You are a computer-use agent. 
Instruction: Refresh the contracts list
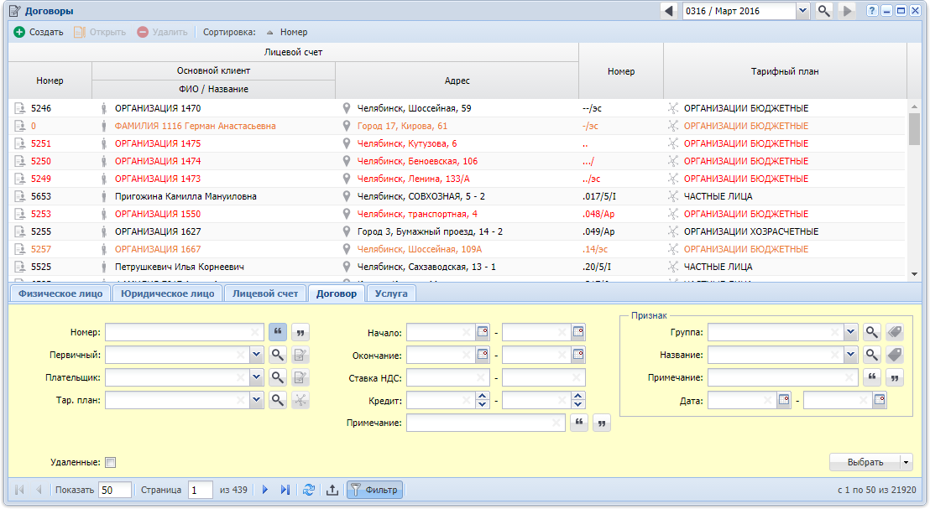[x=309, y=490]
